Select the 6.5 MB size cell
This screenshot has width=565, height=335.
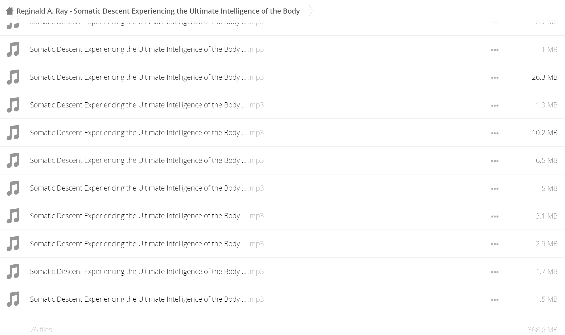point(546,160)
